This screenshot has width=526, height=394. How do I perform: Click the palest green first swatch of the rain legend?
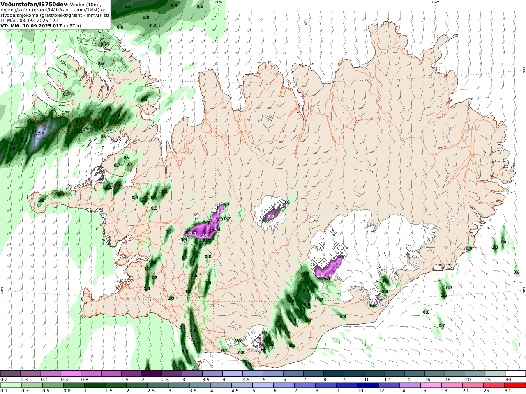[11, 385]
